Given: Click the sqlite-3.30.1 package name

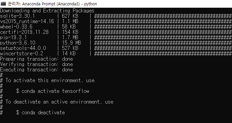Looking at the screenshot, I should 17,16.
